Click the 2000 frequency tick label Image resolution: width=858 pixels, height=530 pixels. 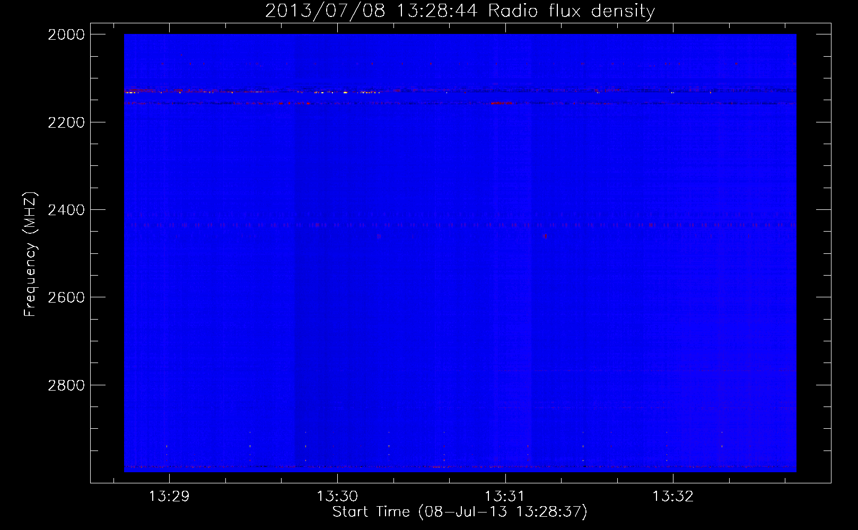pyautogui.click(x=66, y=34)
